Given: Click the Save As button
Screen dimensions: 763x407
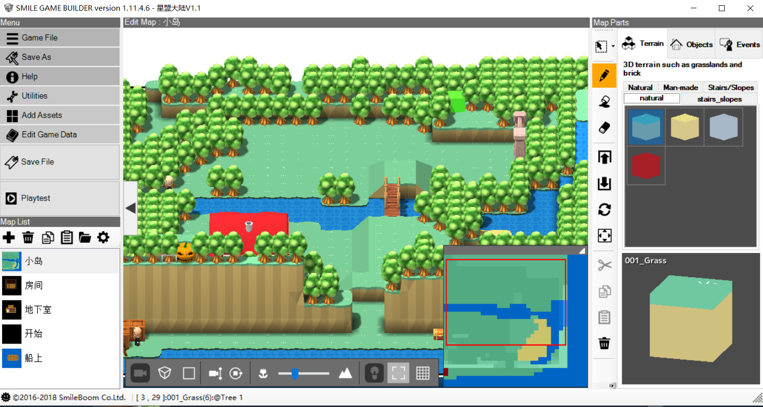Looking at the screenshot, I should pyautogui.click(x=60, y=57).
